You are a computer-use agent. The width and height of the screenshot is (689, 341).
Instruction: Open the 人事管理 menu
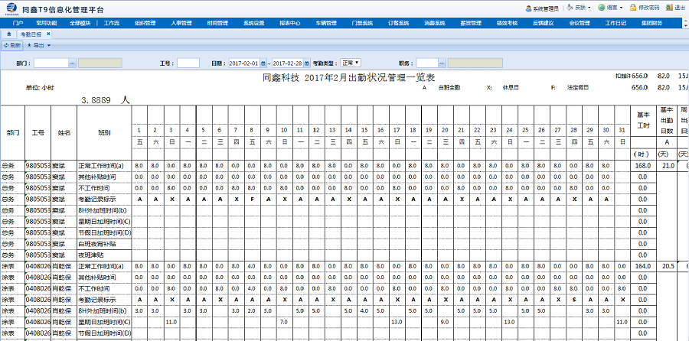click(182, 24)
